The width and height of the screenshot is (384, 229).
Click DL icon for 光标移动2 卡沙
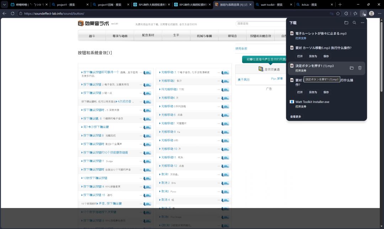click(x=225, y=81)
